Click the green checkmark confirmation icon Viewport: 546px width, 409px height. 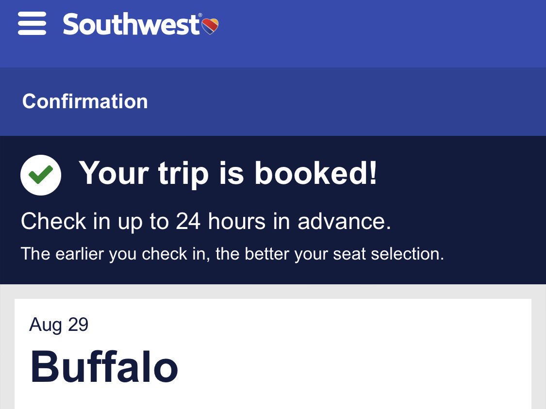click(x=41, y=174)
